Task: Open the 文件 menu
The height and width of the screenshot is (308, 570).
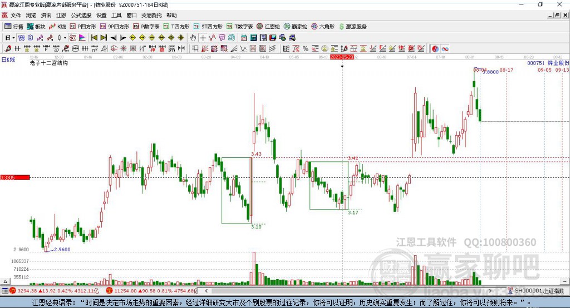Action: click(16, 15)
